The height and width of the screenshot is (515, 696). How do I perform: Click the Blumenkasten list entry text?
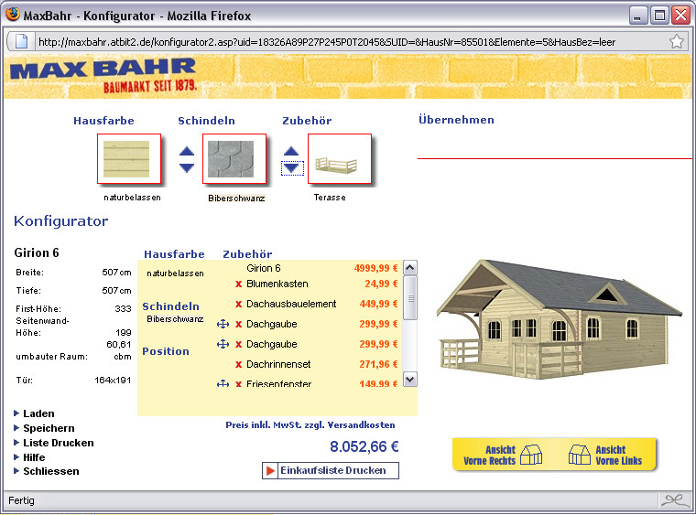(x=277, y=284)
